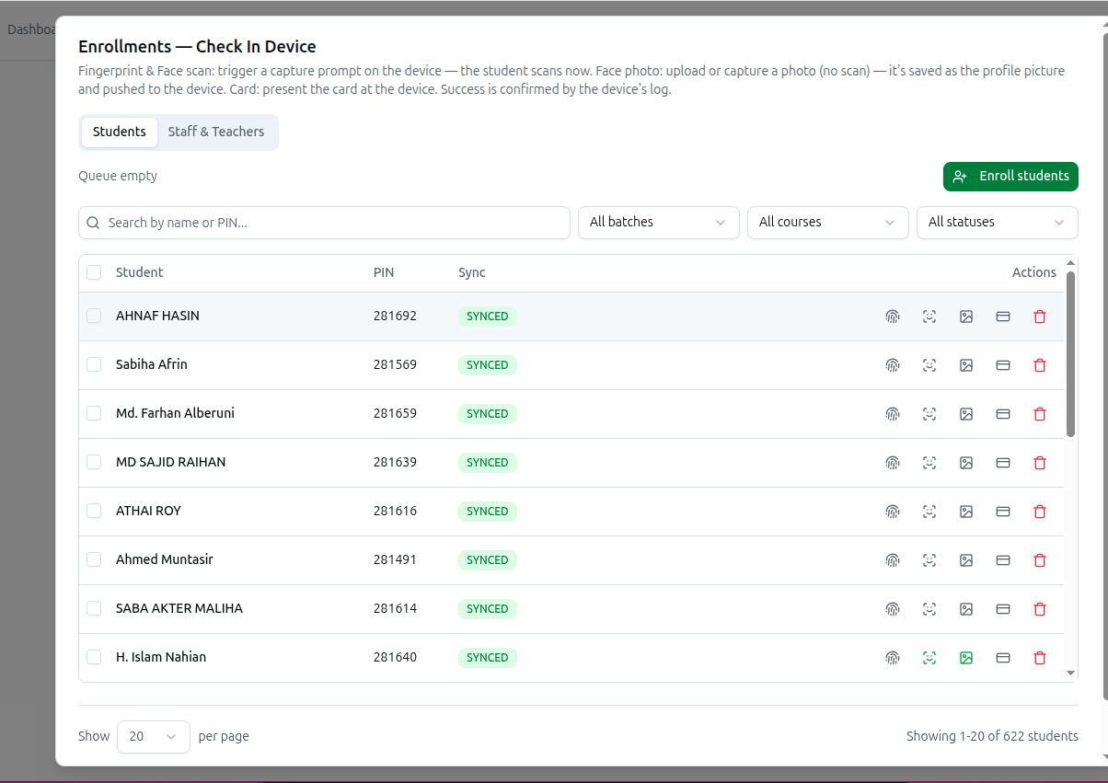Change the rows per page dropdown
The width and height of the screenshot is (1108, 783).
pos(154,737)
